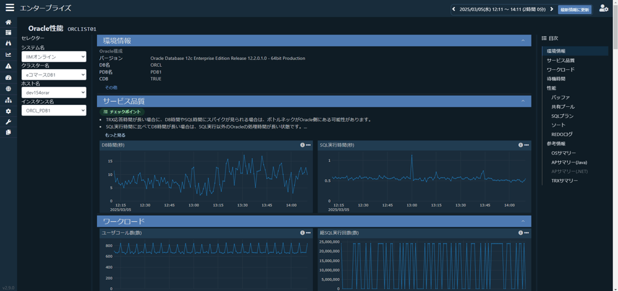Open the システム名 dropdown showing IIMオンライン
618x291 pixels.
coord(54,57)
